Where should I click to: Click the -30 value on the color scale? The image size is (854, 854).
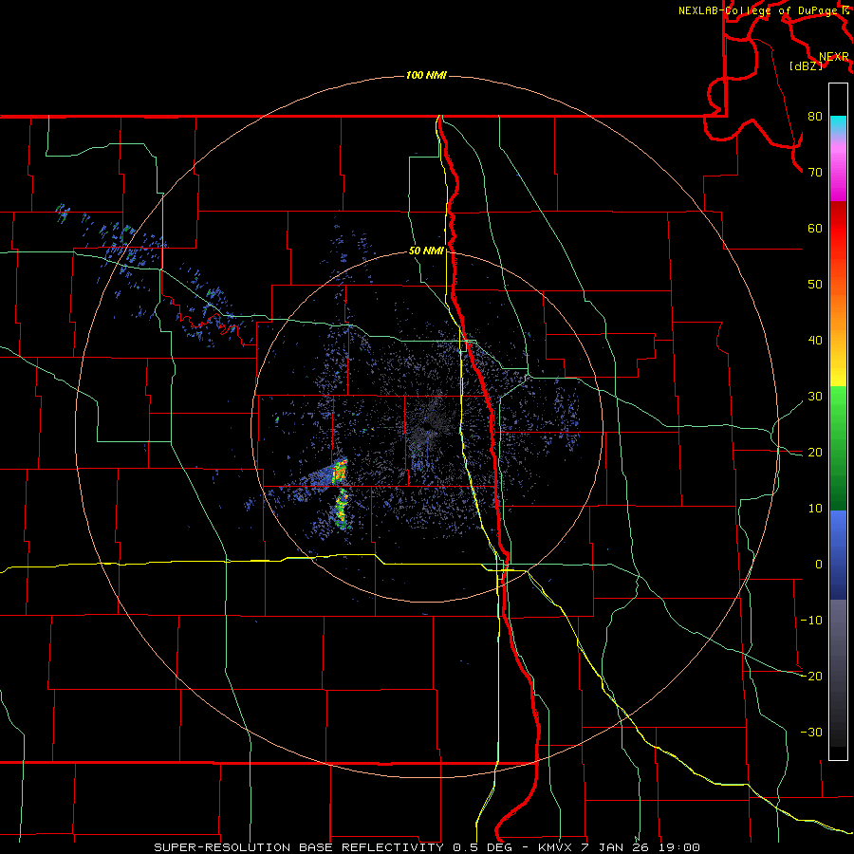[811, 732]
